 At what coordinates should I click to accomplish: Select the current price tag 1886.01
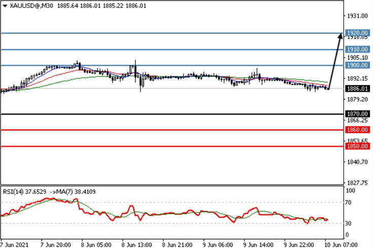(357, 89)
